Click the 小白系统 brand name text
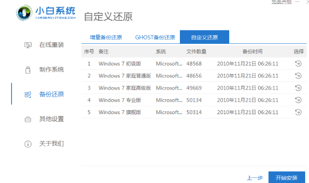The height and width of the screenshot is (183, 309). 56,11
